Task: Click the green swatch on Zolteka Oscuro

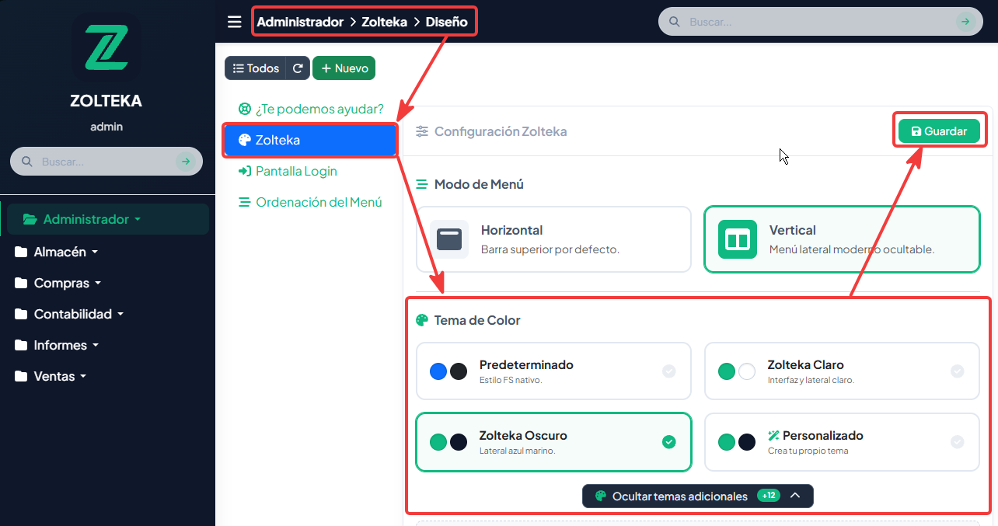Action: pos(438,442)
